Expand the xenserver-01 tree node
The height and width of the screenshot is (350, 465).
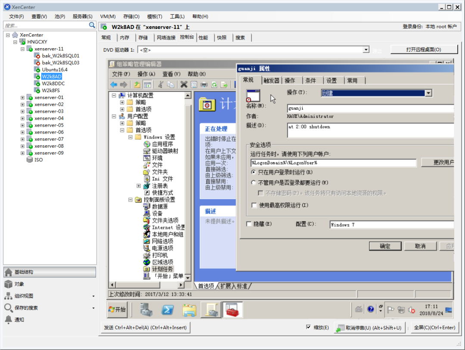[22, 98]
